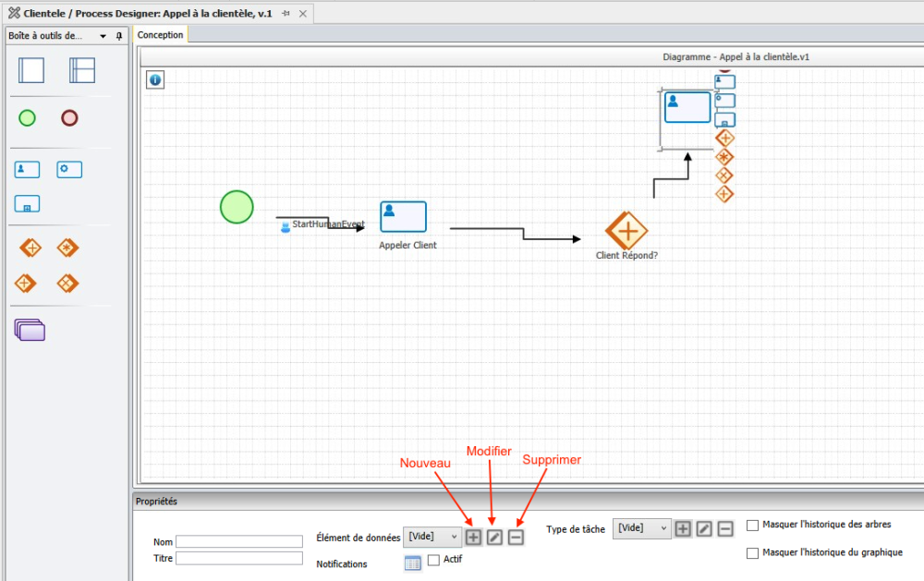This screenshot has width=924, height=581.
Task: Open the Élément de données dropdown
Action: pos(432,537)
